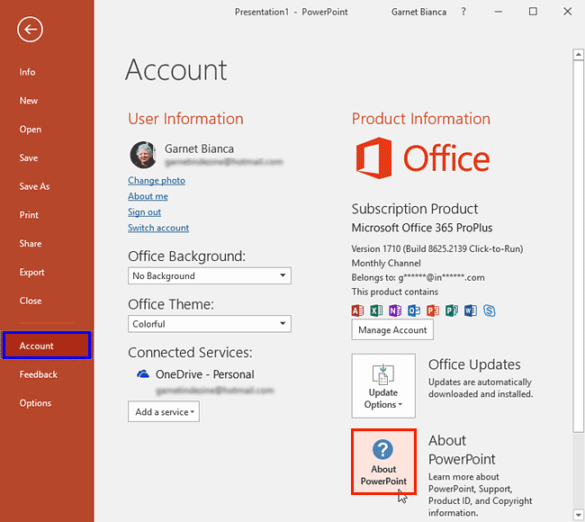
Task: Click the Sign out link
Action: [144, 211]
